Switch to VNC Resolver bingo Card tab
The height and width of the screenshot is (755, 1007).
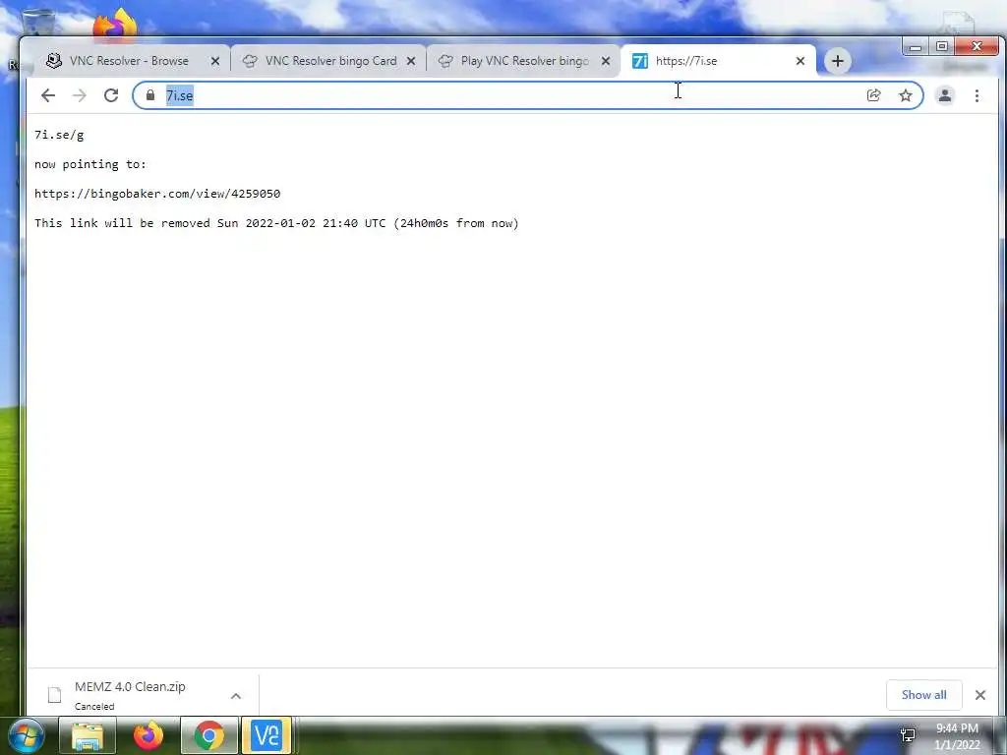pyautogui.click(x=328, y=61)
